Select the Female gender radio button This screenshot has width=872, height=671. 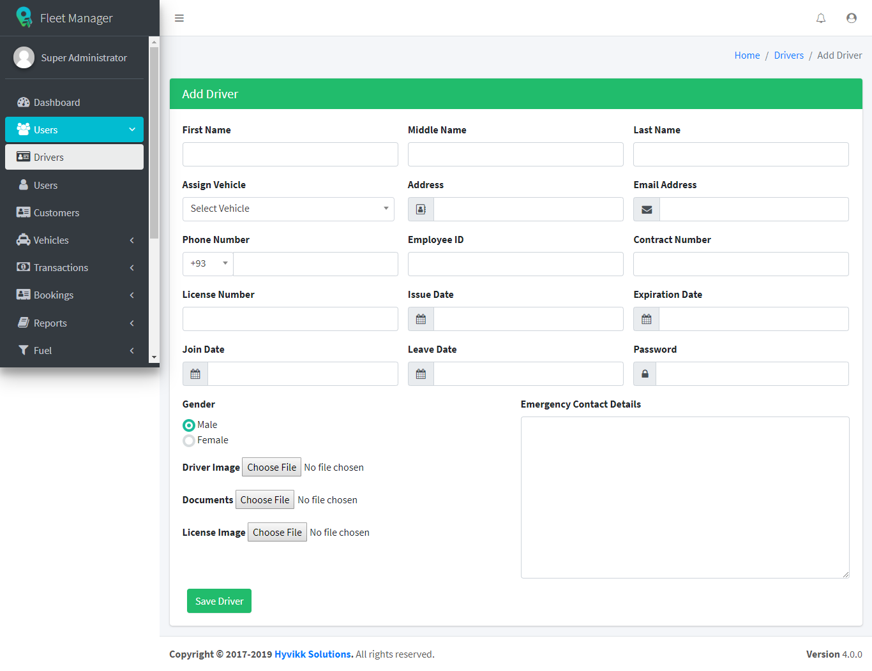(189, 441)
